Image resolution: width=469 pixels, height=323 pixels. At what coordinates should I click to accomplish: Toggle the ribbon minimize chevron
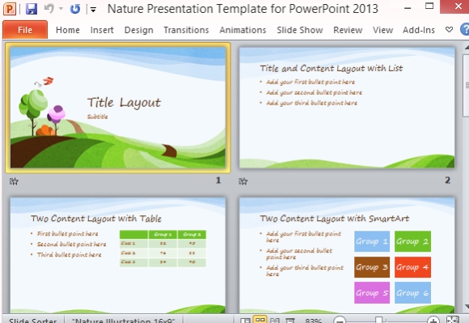(449, 30)
